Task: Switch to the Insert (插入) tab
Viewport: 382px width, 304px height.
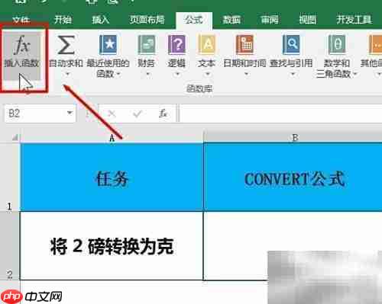Action: point(100,20)
